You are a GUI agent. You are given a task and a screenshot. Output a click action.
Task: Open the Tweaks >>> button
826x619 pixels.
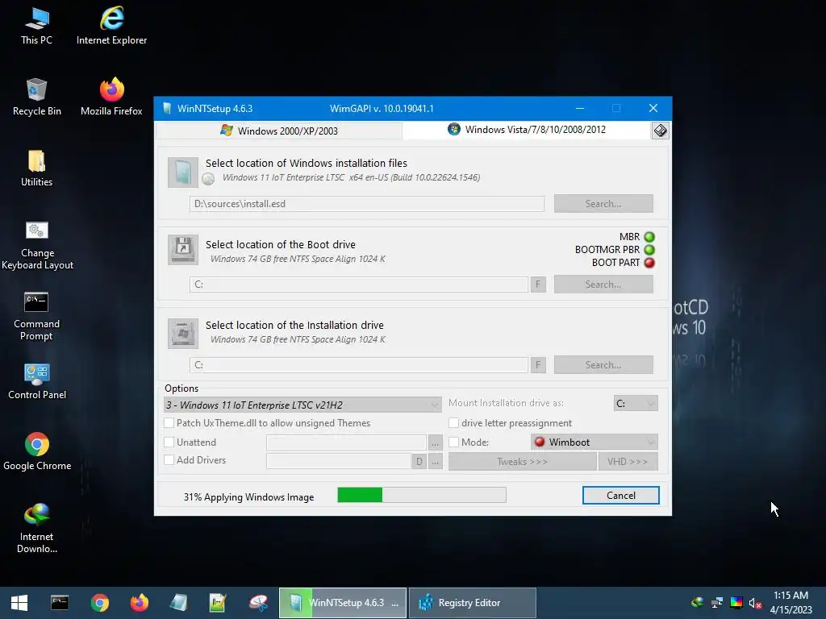click(x=522, y=462)
